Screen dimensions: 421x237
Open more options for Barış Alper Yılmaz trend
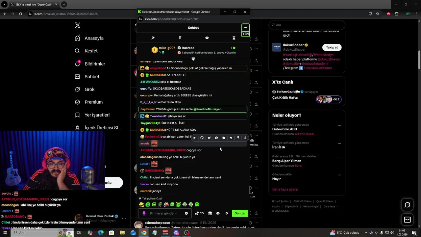[339, 157]
